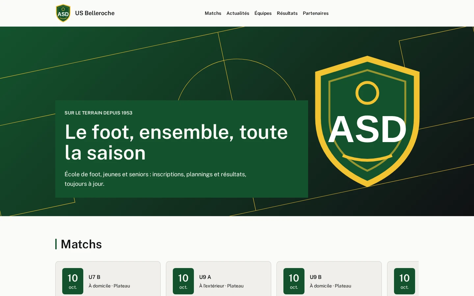Screen dimensions: 474x296
Task: Click the Matchs section heading
Action: pos(81,244)
